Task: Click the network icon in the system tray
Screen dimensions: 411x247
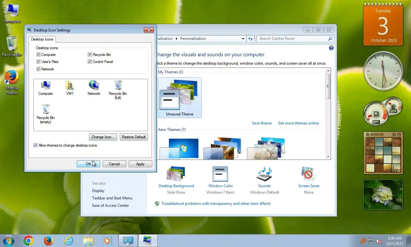Action: pyautogui.click(x=371, y=241)
